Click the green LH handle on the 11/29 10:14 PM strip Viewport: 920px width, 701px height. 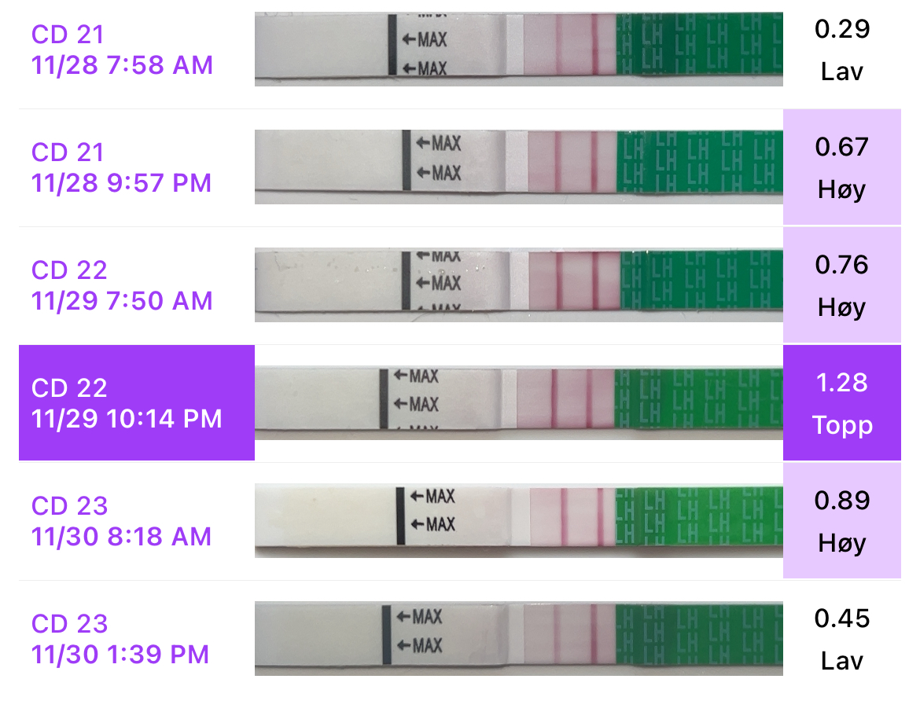pos(698,399)
